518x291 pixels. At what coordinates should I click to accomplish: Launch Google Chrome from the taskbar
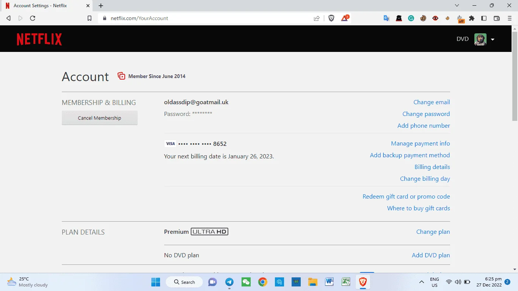point(263,282)
